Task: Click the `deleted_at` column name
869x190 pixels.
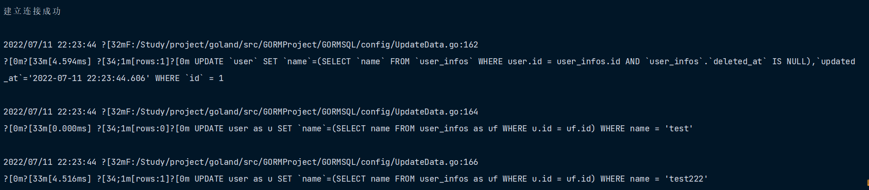Action: 738,61
